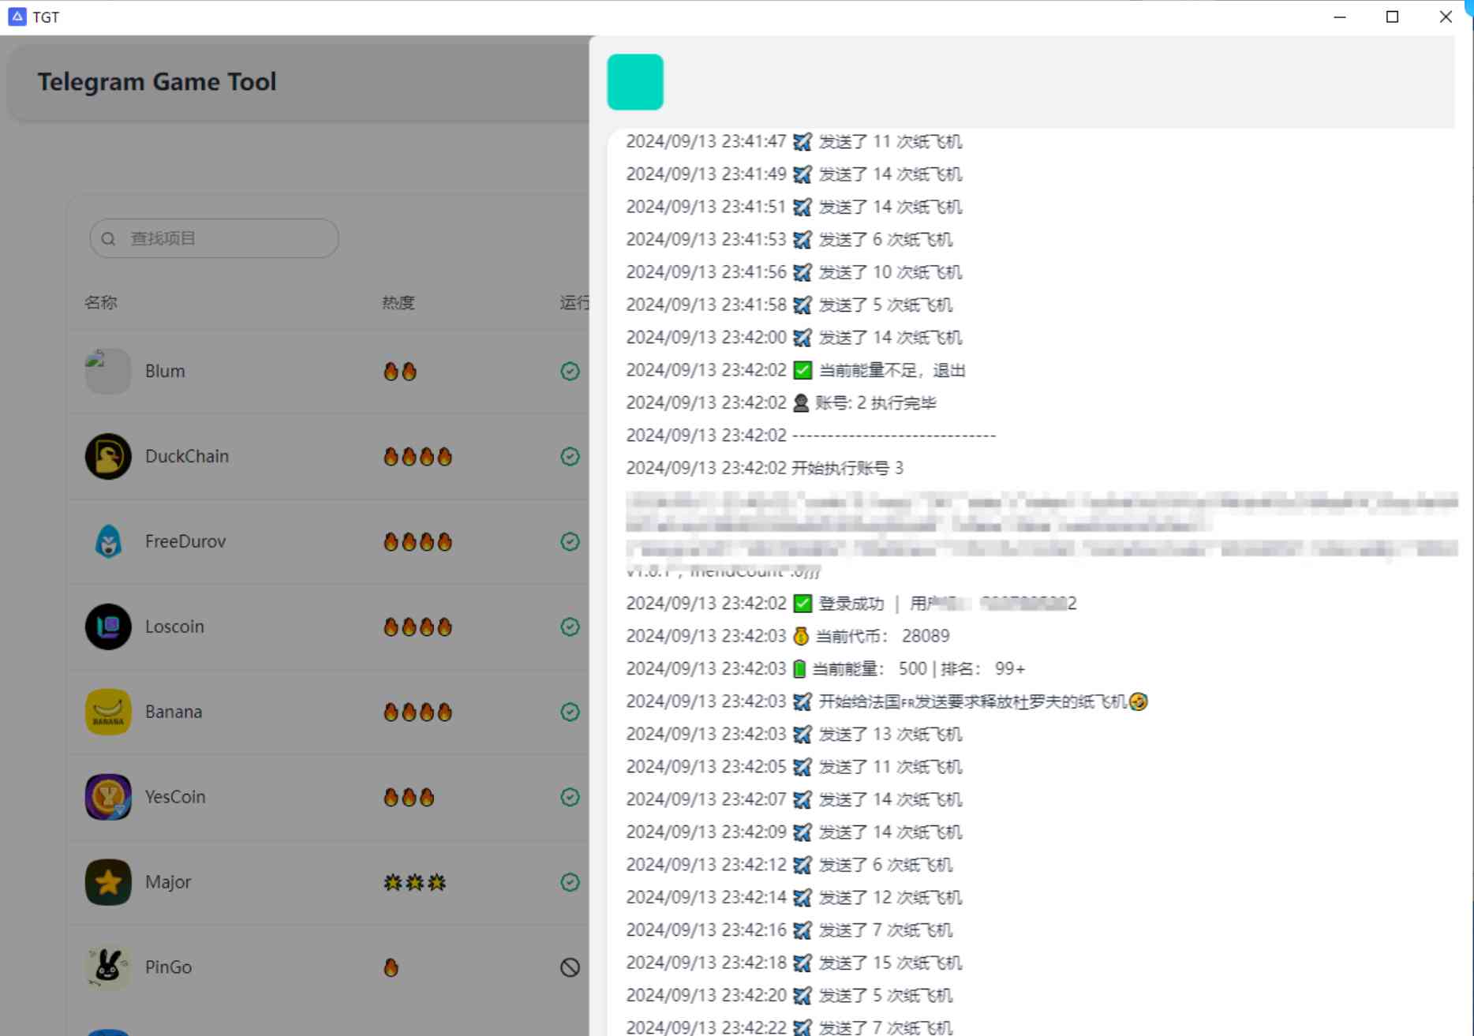Click the search magnifier icon
1474x1036 pixels.
(109, 238)
